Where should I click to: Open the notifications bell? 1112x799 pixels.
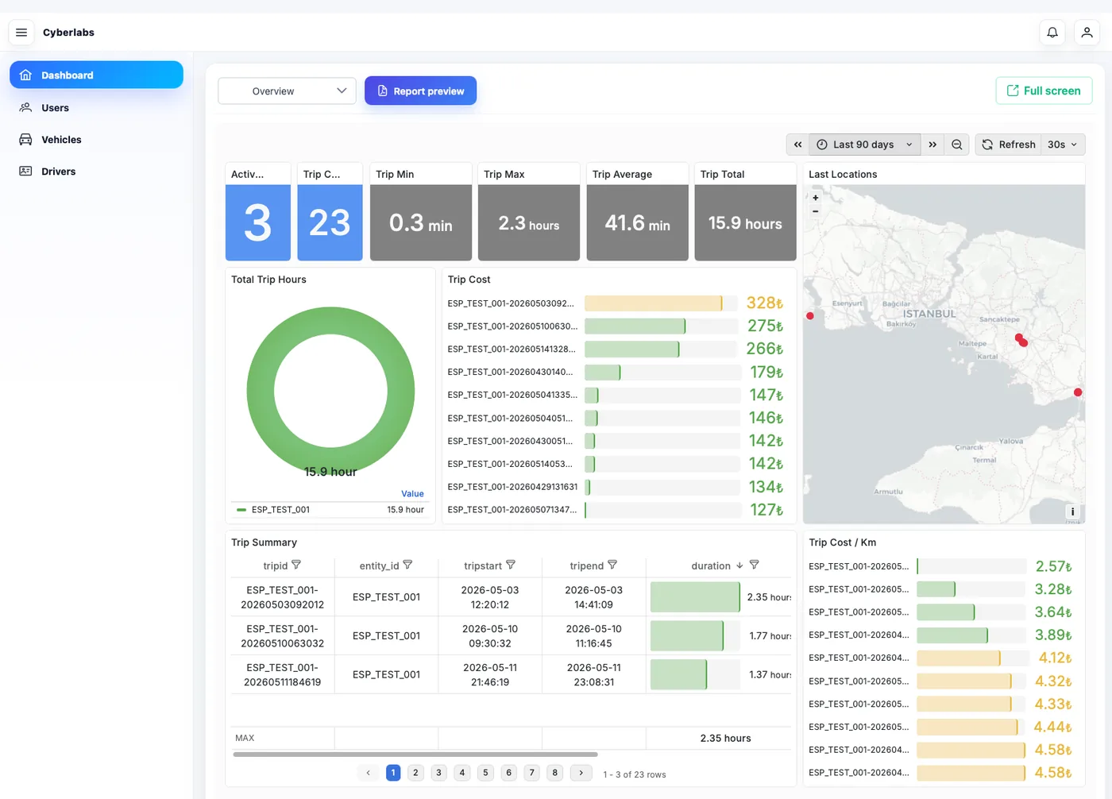point(1052,33)
